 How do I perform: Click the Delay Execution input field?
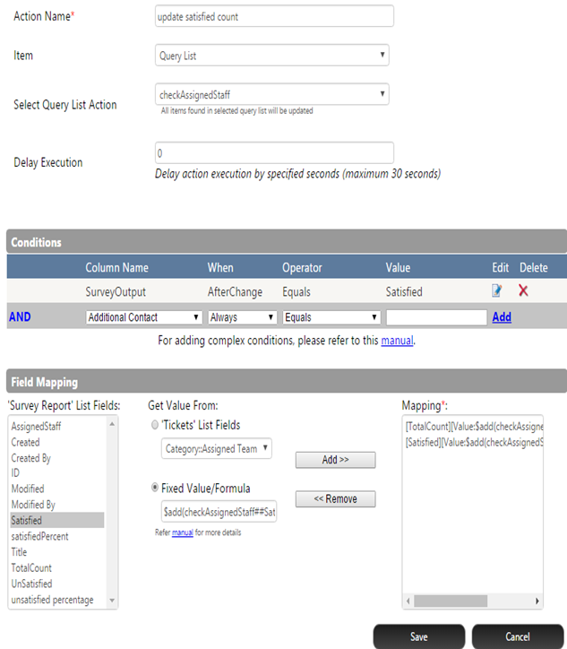point(274,153)
